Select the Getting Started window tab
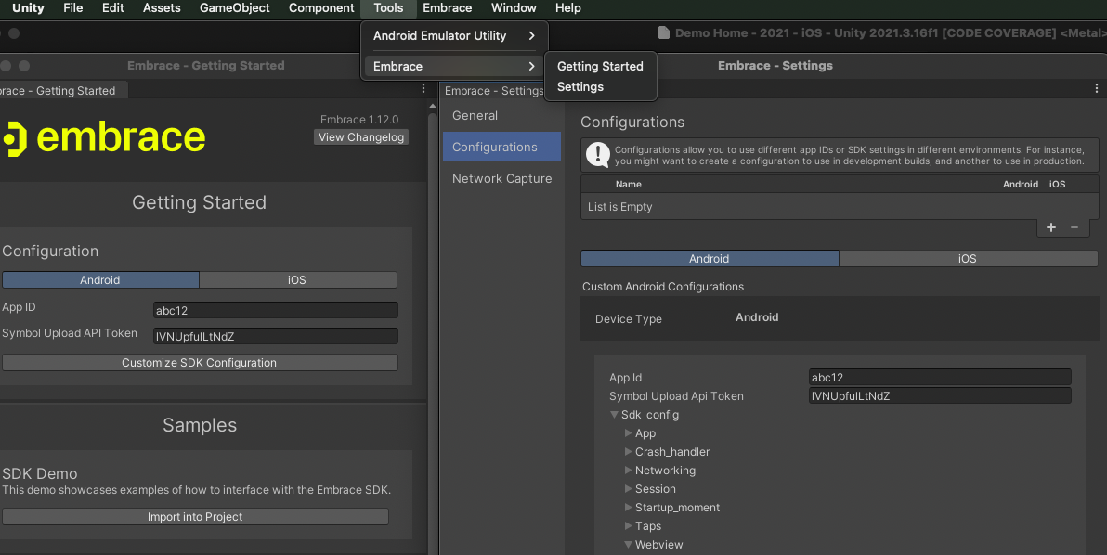Image resolution: width=1107 pixels, height=555 pixels. pos(63,91)
